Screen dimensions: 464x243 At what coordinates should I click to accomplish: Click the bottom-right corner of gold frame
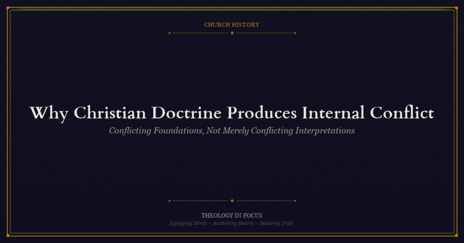pyautogui.click(x=456, y=235)
